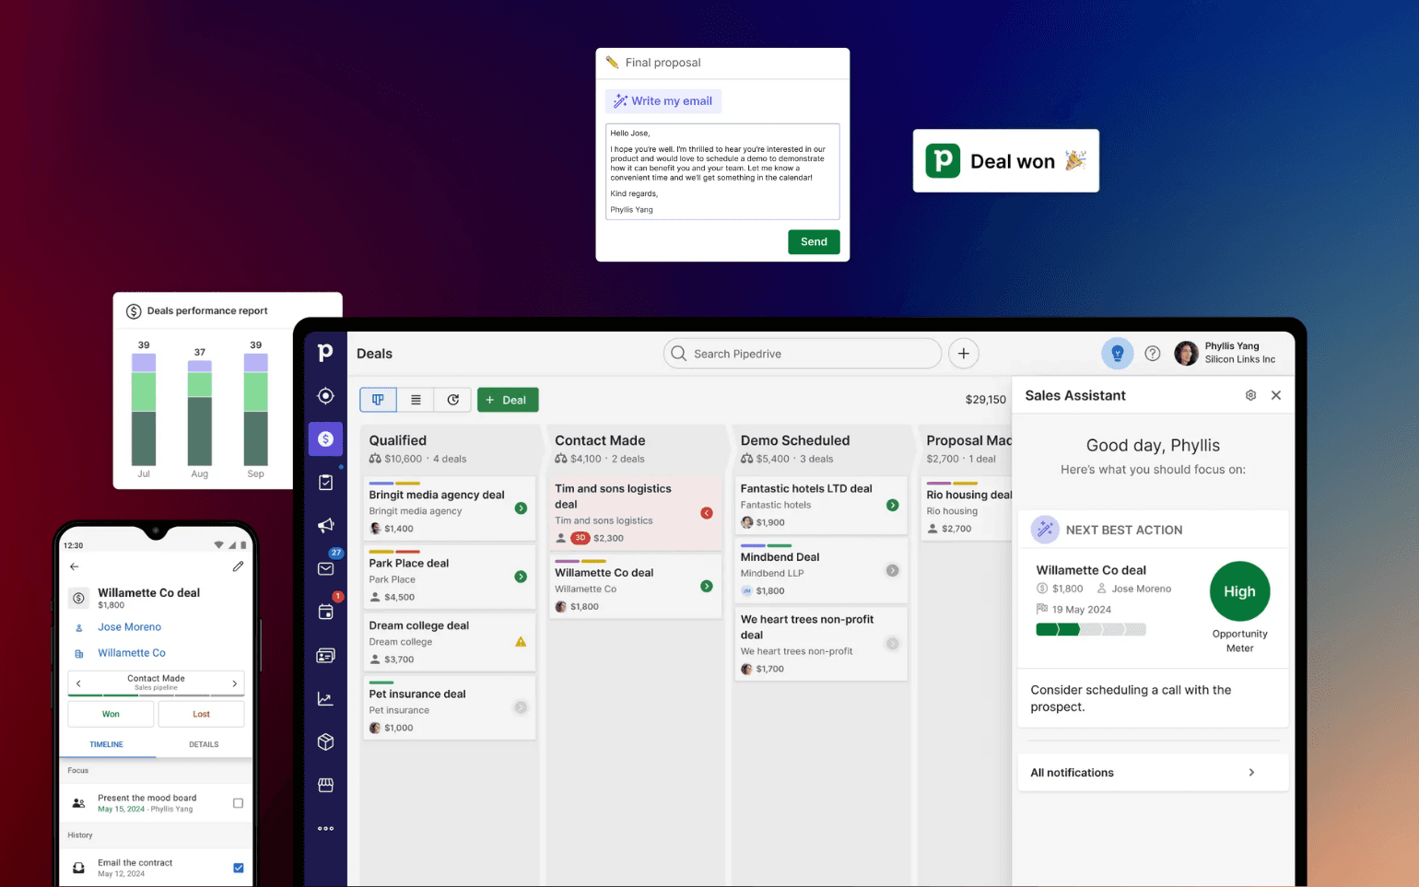Screen dimensions: 1419x887
Task: Click the grey arrow on Pet insurance deal
Action: [x=521, y=707]
